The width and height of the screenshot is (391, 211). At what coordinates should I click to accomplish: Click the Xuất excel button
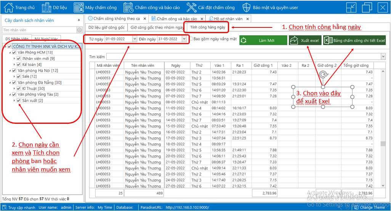point(304,40)
